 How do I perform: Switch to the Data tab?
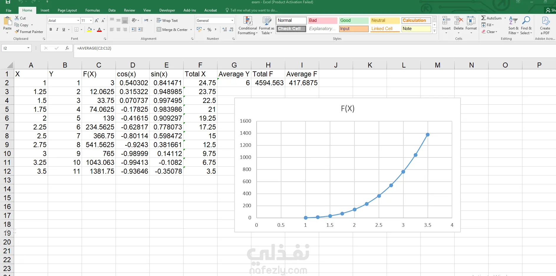pyautogui.click(x=112, y=10)
